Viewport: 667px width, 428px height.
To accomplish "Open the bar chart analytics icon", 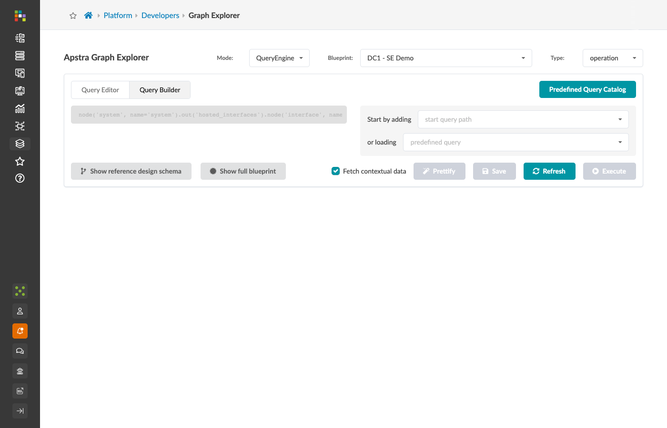I will pyautogui.click(x=20, y=108).
